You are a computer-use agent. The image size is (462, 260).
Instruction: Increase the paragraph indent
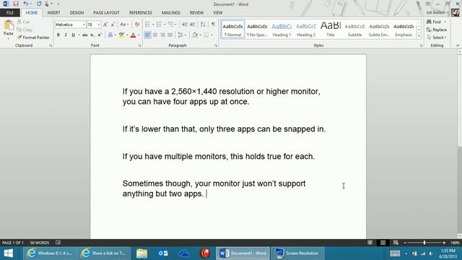coord(193,25)
